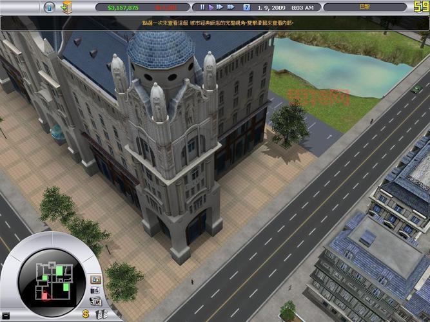Viewport: 430px width, 322px height.
Task: Set game to normal play speed
Action: pyautogui.click(x=211, y=7)
